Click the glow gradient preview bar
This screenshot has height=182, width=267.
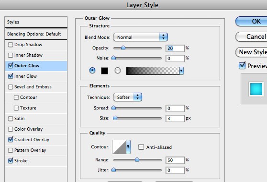coord(153,71)
